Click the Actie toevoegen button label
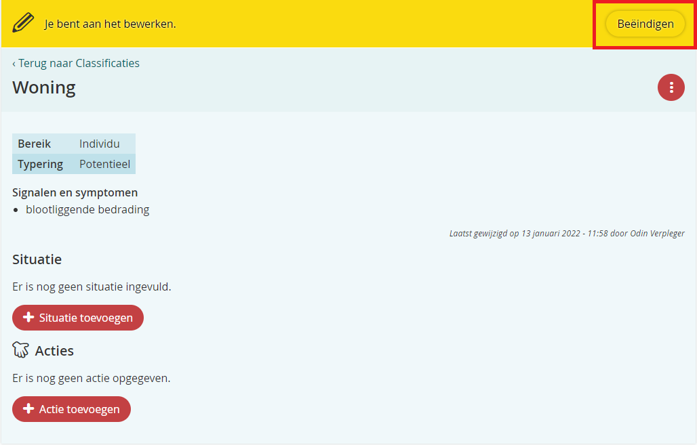The image size is (697, 445). click(x=79, y=409)
